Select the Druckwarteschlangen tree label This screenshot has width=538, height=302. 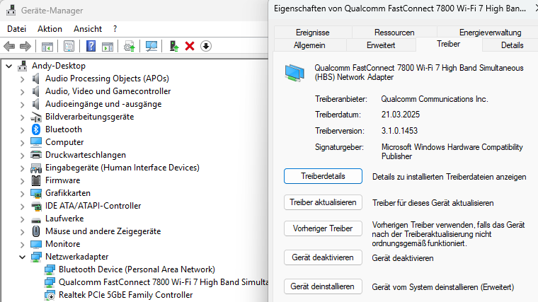coord(86,155)
